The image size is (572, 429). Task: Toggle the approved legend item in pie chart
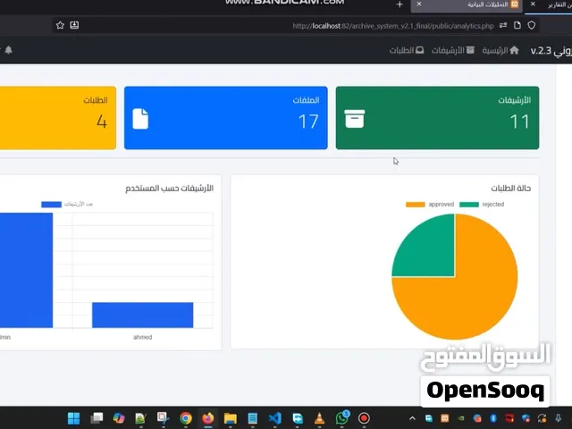[430, 205]
